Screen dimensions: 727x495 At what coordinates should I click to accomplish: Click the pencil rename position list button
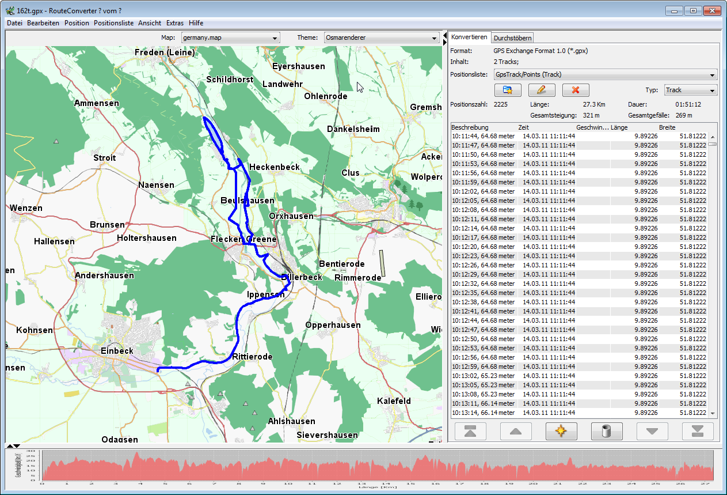pyautogui.click(x=541, y=90)
